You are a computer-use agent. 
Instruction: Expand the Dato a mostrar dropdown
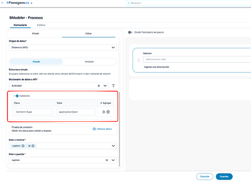point(113,146)
